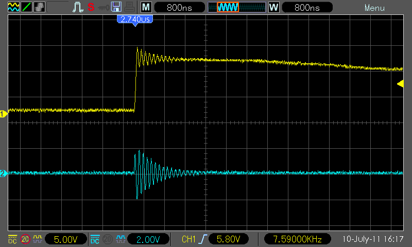Viewport: 412px width, 247px height.
Task: Click the white pulse waveform status icon
Action: point(78,7)
